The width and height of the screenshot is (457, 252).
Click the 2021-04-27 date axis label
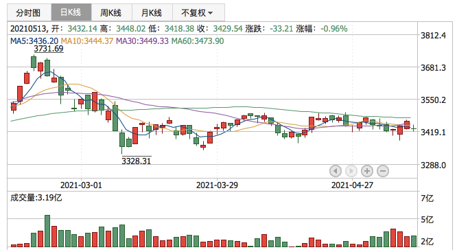[352, 185]
